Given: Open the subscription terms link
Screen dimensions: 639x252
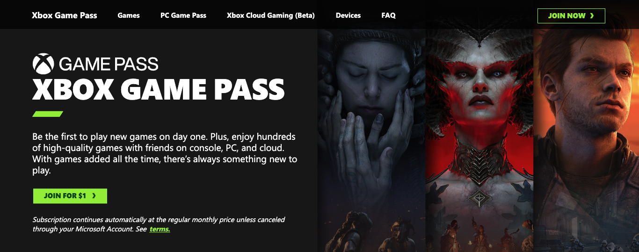Looking at the screenshot, I should [x=160, y=229].
